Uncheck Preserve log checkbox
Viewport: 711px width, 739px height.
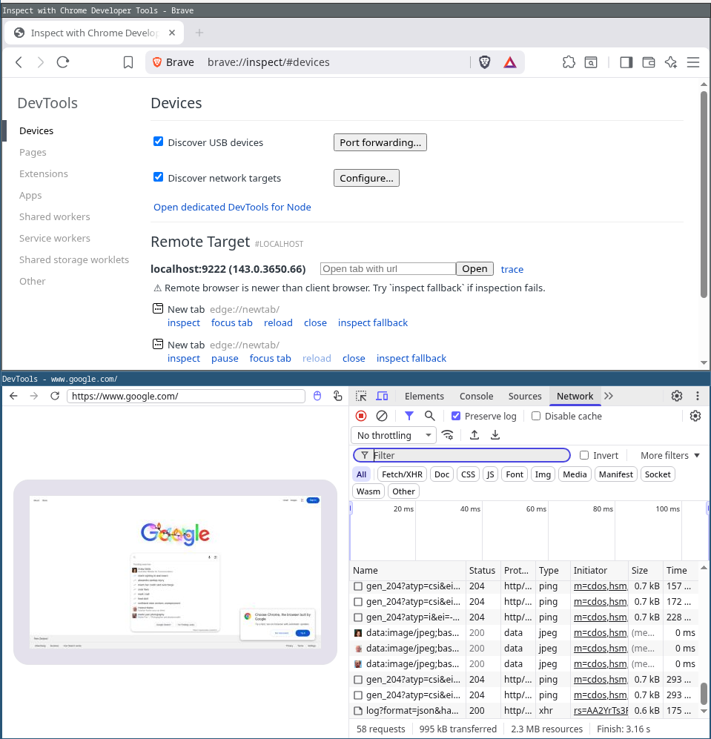coord(456,417)
